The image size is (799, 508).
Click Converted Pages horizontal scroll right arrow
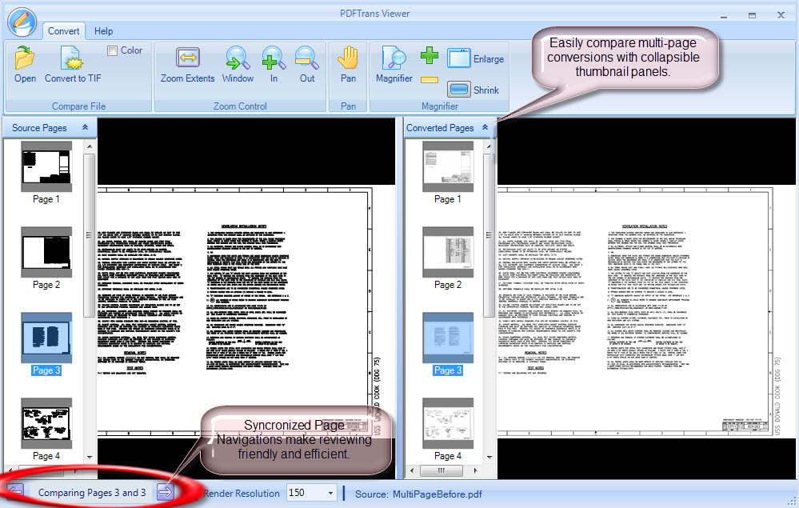pos(475,471)
